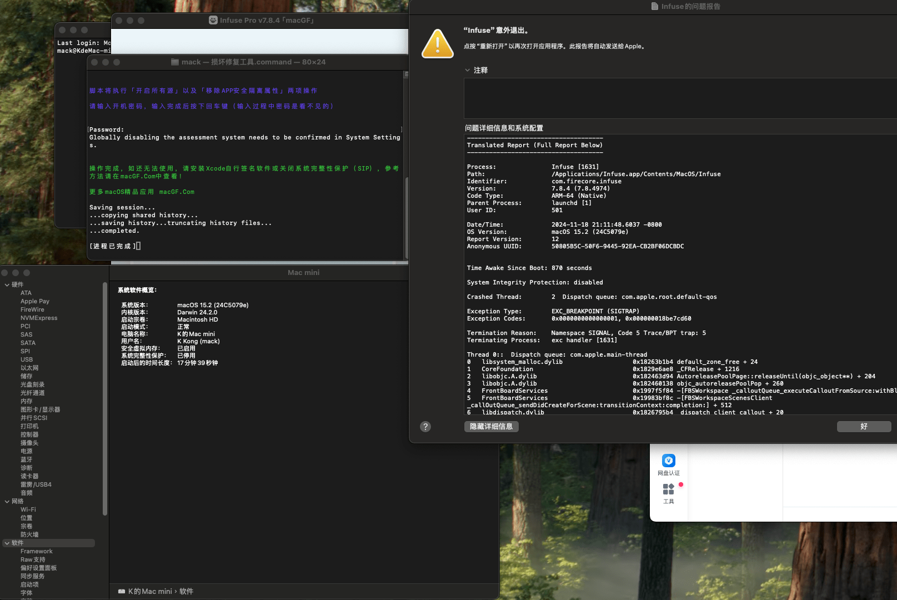Collapse the 网络 network category
This screenshot has width=897, height=600.
(7, 502)
